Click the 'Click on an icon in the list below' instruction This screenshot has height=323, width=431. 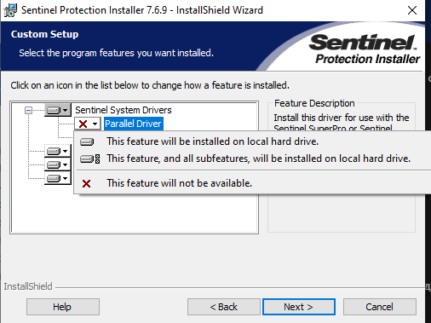150,85
